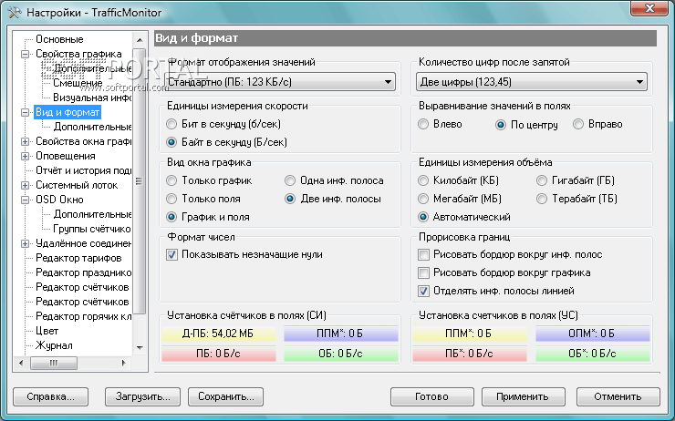Open 'Формат отображения значений' dropdown

point(280,82)
